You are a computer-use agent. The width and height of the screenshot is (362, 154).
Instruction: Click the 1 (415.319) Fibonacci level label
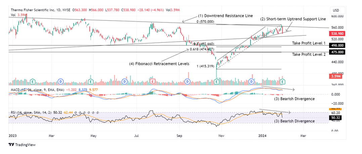click(x=205, y=66)
